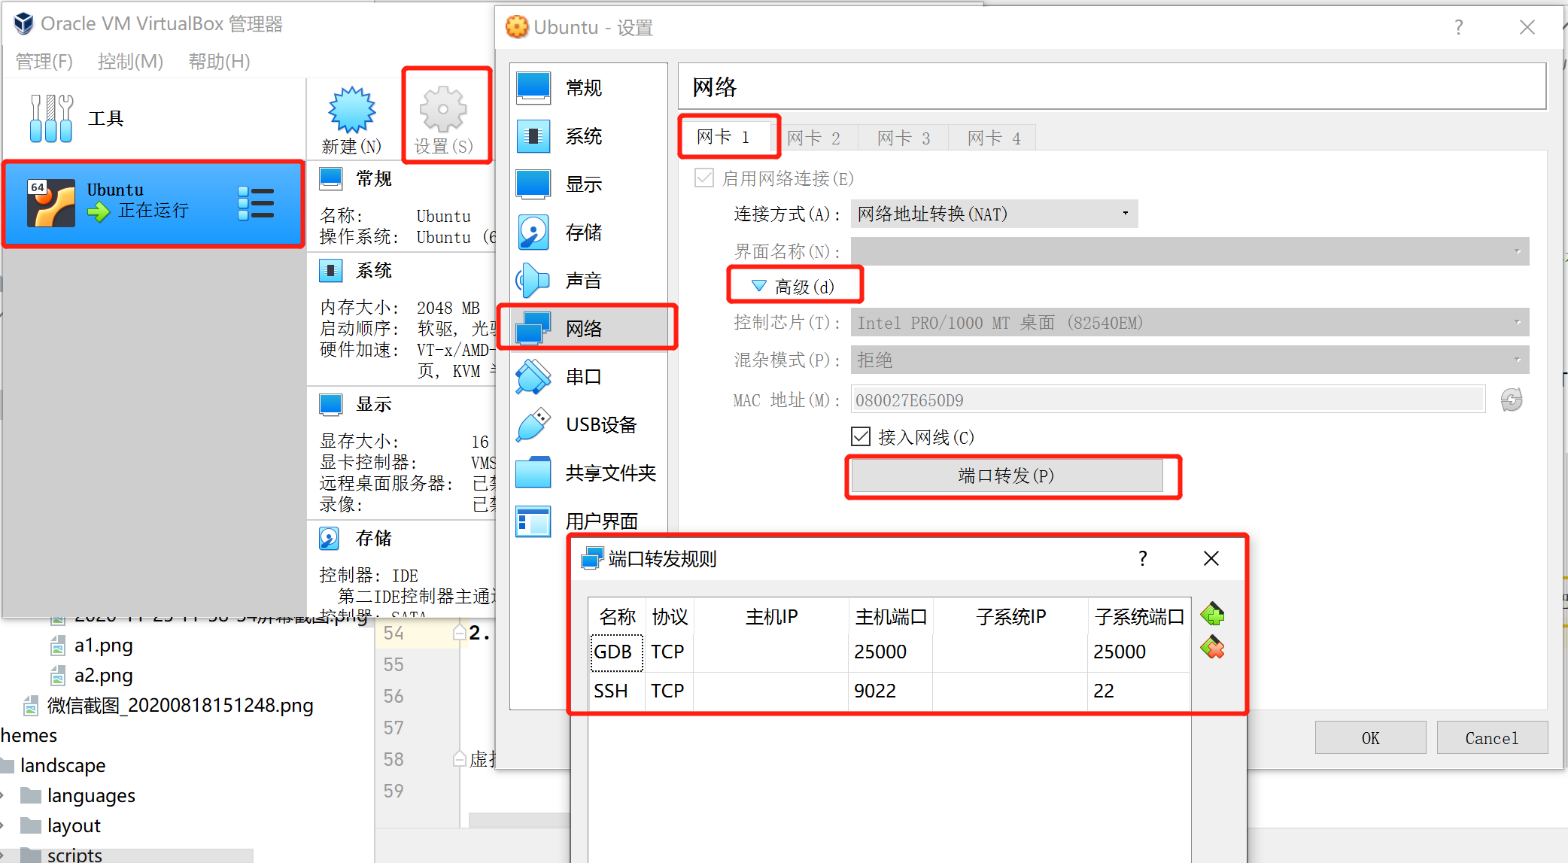The height and width of the screenshot is (863, 1568).
Task: Open the 控制芯片 adapter type dropdown
Action: (1189, 323)
